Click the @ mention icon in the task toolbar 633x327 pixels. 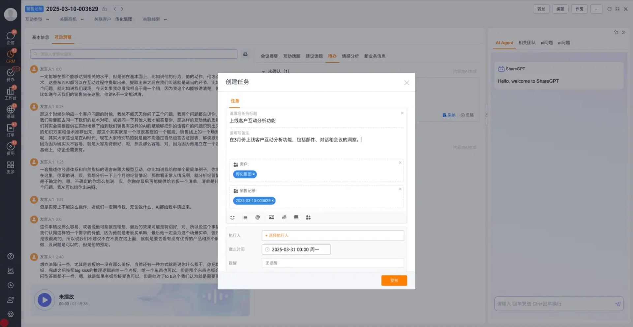[258, 217]
